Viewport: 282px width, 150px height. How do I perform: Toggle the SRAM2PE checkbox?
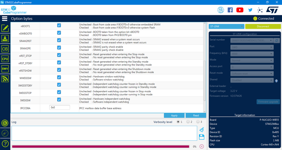[x=59, y=48]
